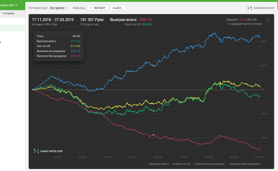Viewport: 278px width, 171px height.
Task: Click the Hand2Note logo in the top right
Action: (x=261, y=8)
